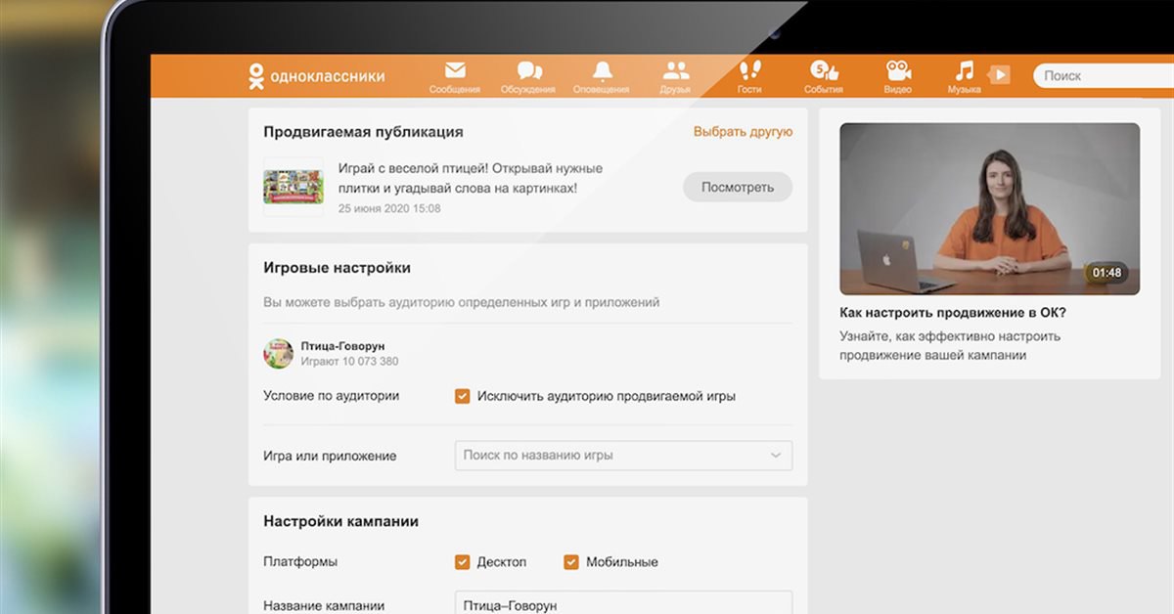The height and width of the screenshot is (614, 1174).
Task: Play the promotion tutorial video thumbnail
Action: [989, 208]
